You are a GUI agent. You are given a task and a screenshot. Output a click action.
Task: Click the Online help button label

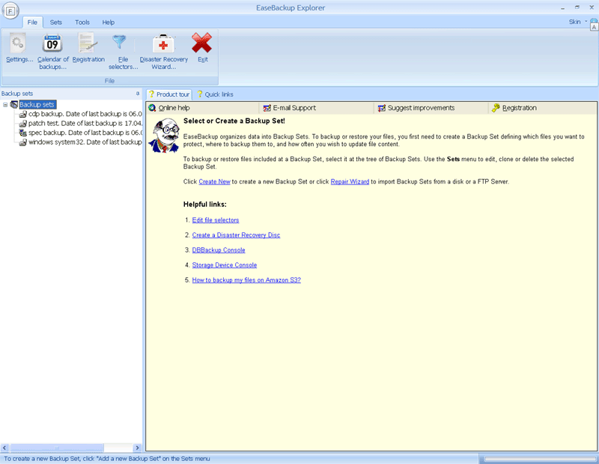pyautogui.click(x=174, y=108)
